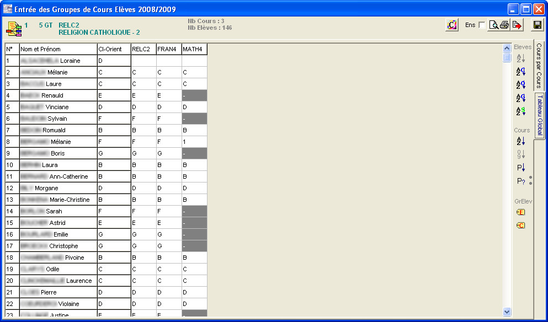Screen dimensions: 548x322
Task: Select the student row named Marie-Christine
Action: 107,200
